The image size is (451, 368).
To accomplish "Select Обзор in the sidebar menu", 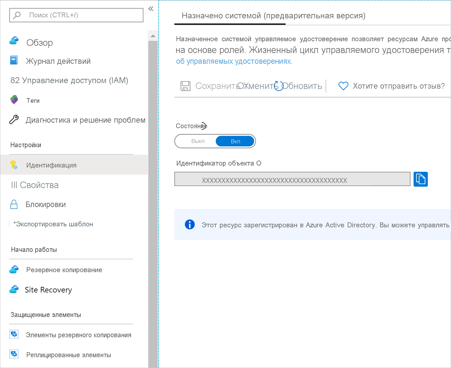I will [39, 42].
